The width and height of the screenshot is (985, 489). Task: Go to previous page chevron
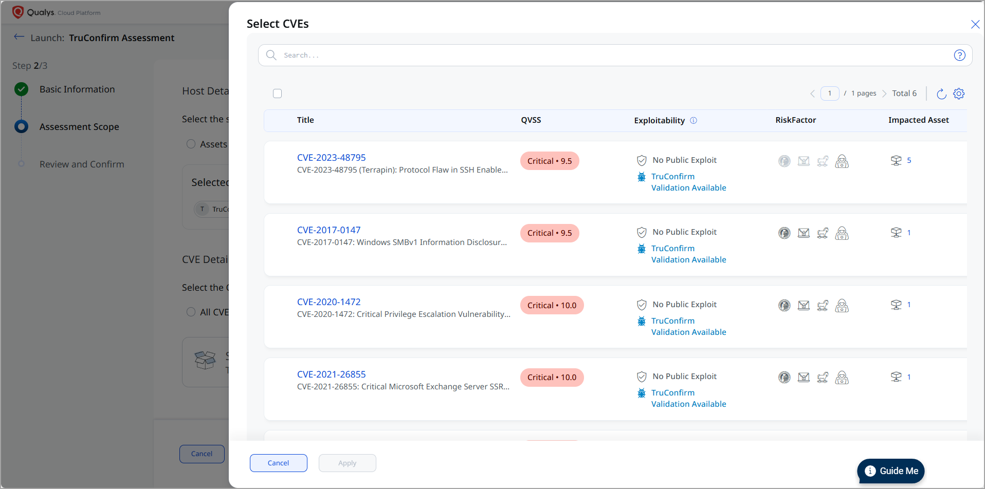pyautogui.click(x=812, y=93)
